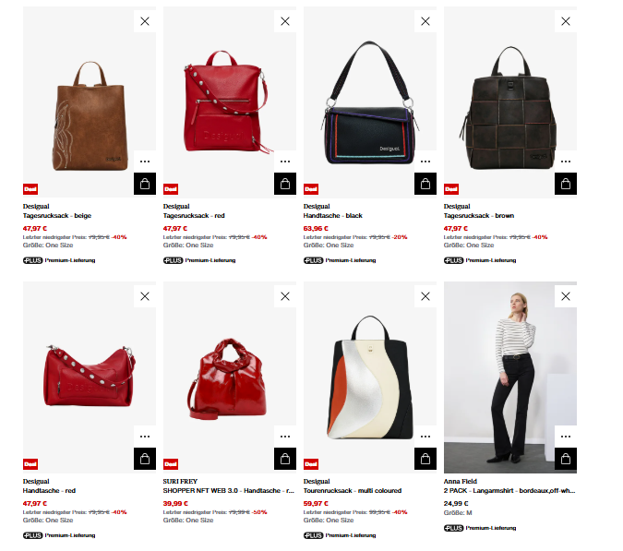Remove the Anna Field Langarmshirt from wishlist
This screenshot has width=623, height=551.
566,296
